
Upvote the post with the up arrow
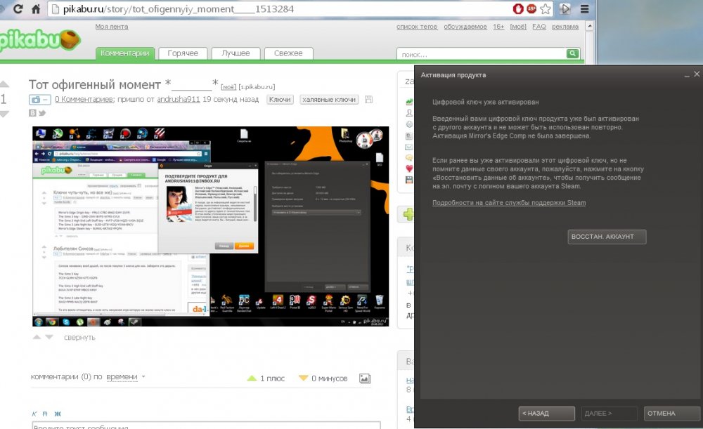4,84
